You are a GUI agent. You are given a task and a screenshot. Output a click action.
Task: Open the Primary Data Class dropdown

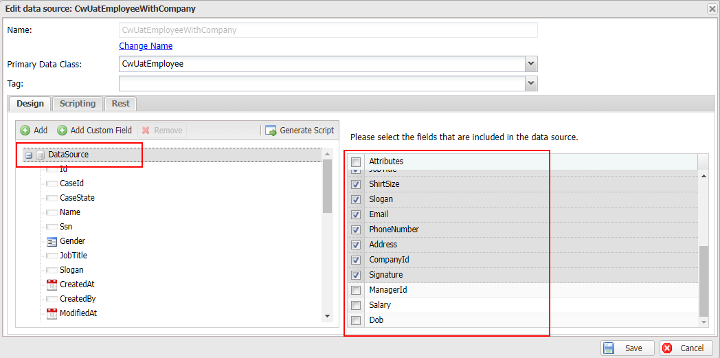530,64
